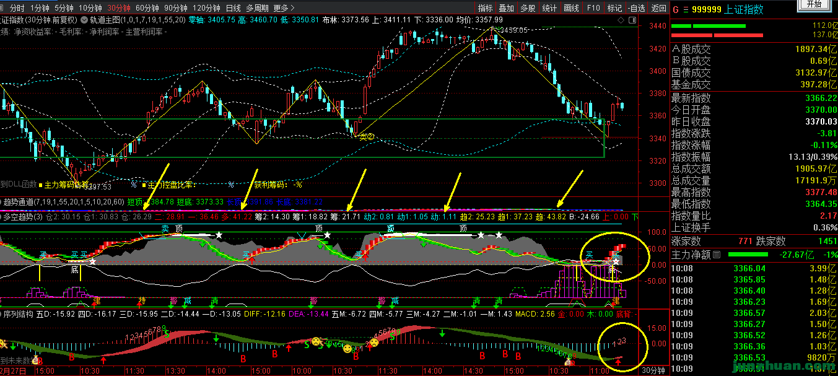Open F10 company info
838x376 pixels.
(x=593, y=8)
